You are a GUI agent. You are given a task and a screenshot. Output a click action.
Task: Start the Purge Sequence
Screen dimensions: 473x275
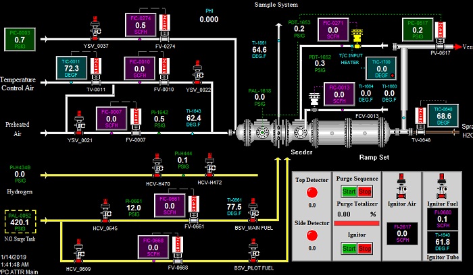[349, 191]
